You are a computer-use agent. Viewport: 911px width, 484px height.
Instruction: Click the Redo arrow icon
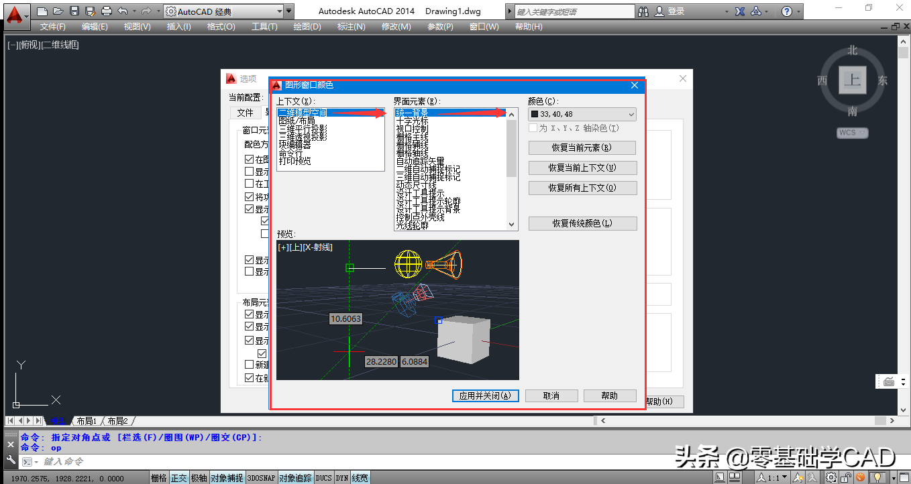click(x=146, y=11)
